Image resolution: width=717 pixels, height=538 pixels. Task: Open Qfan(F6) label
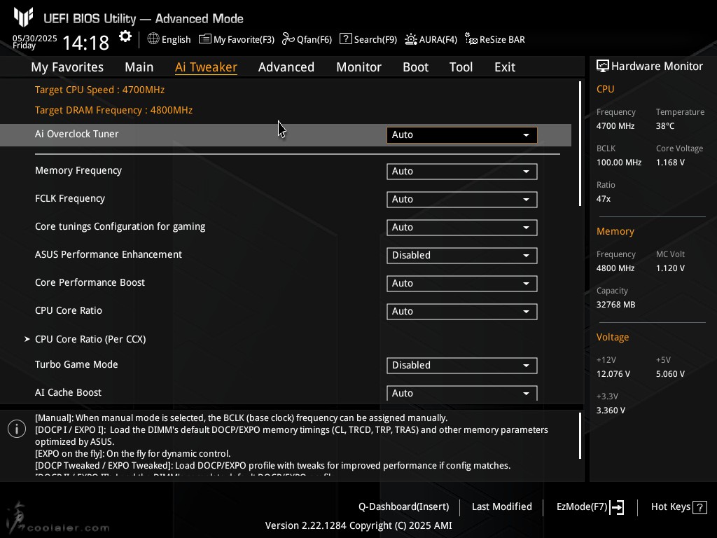click(x=314, y=40)
